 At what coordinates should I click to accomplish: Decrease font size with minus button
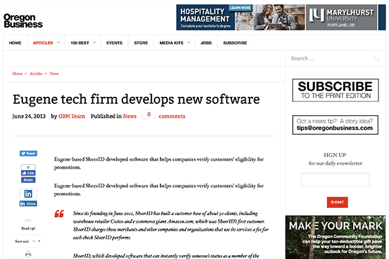[34, 241]
